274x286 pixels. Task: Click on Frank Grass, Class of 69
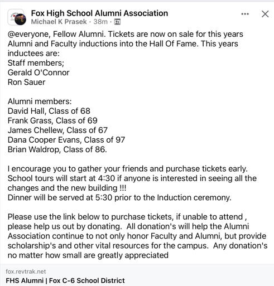coord(52,120)
